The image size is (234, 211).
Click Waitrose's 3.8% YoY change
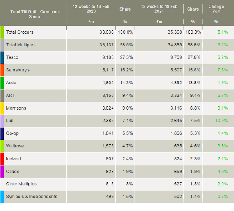[x=223, y=146]
